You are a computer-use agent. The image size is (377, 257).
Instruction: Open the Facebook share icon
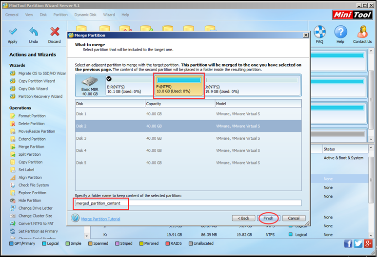(348, 244)
